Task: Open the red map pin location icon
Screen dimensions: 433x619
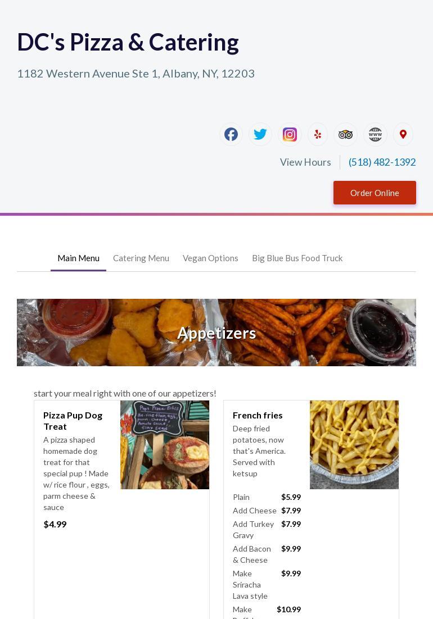Action: coord(403,134)
